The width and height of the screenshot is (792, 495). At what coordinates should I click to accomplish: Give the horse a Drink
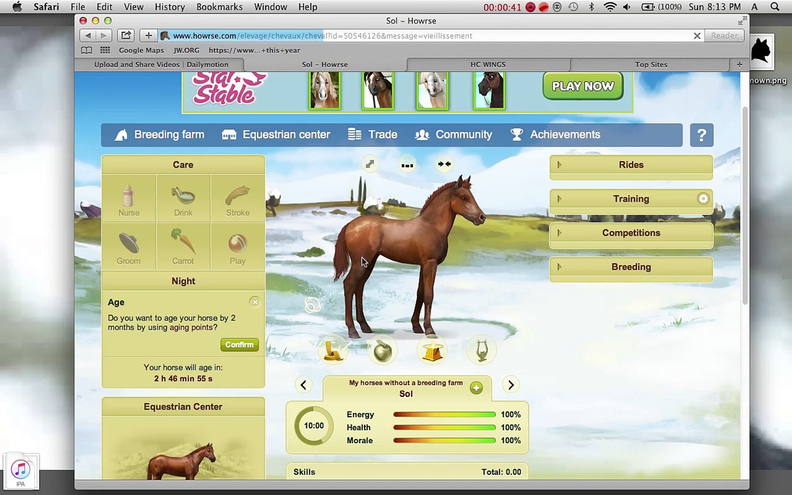[x=183, y=199]
